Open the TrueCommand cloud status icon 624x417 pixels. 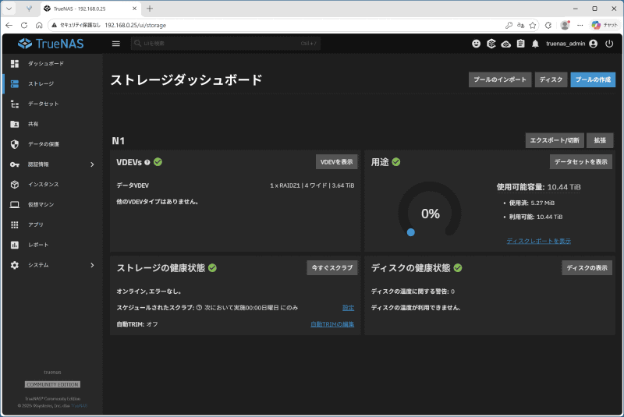pyautogui.click(x=505, y=44)
